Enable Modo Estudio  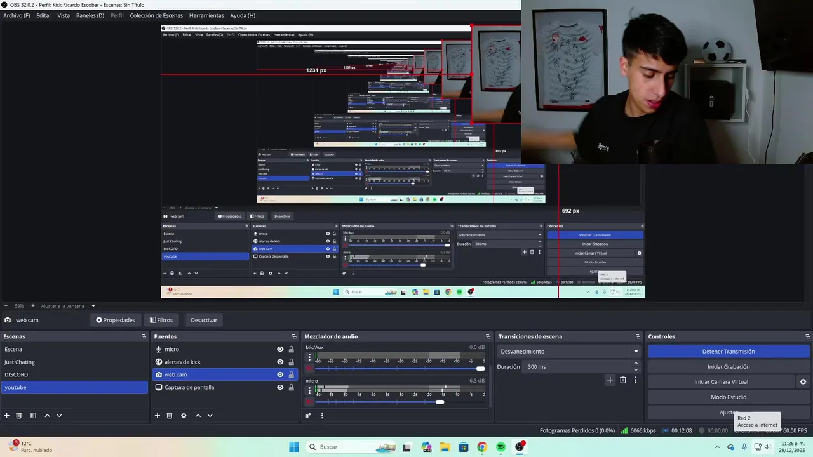point(729,397)
